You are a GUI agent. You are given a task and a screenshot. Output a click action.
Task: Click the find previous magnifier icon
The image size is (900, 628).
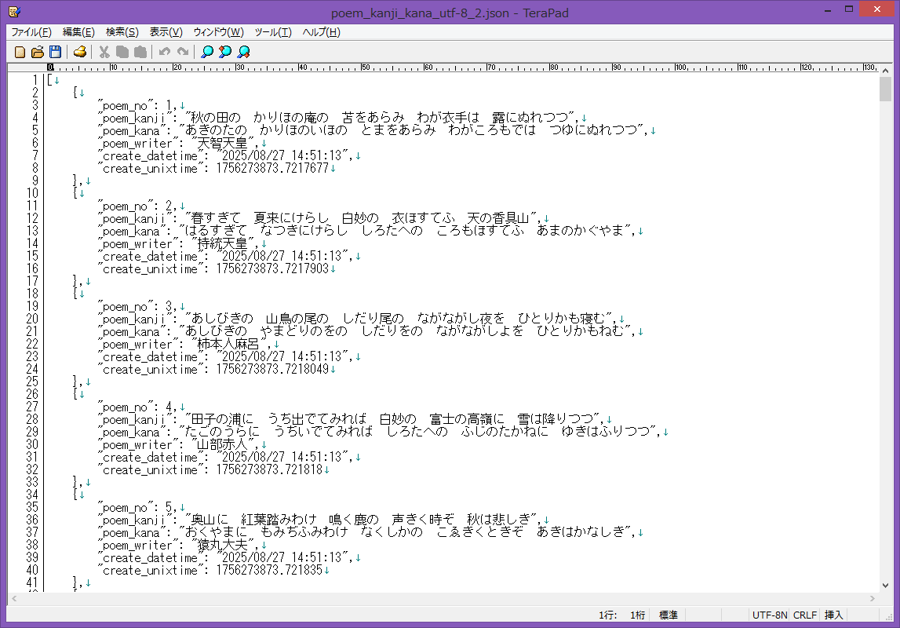225,52
